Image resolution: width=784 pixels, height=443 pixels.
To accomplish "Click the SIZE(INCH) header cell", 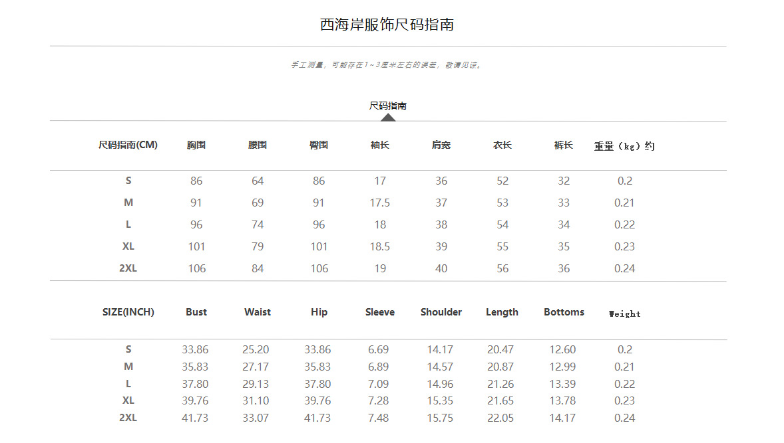I will pyautogui.click(x=128, y=312).
